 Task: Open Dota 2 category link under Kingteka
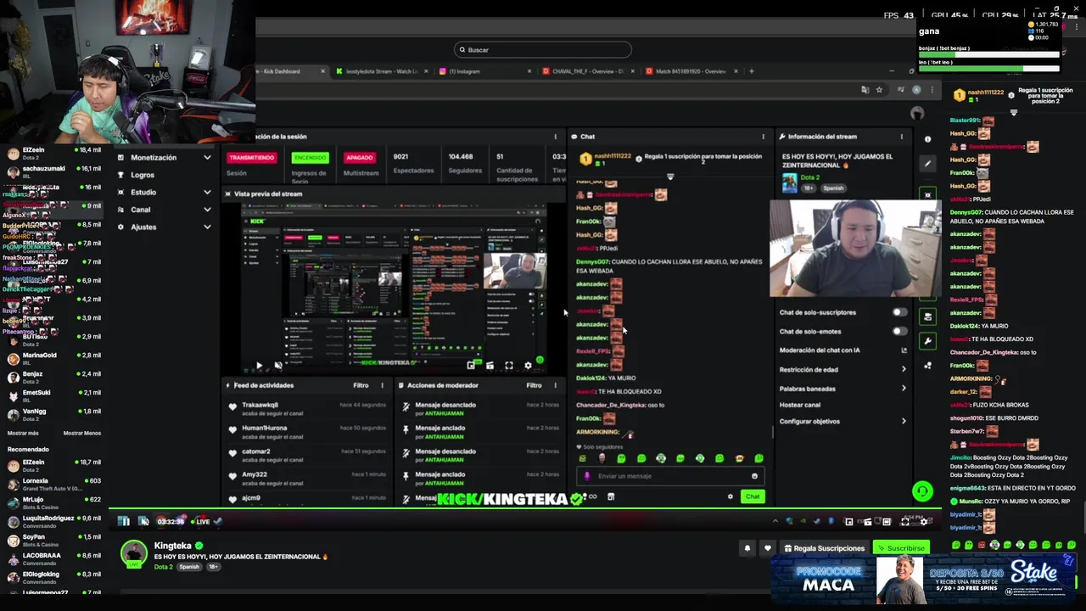tap(163, 567)
